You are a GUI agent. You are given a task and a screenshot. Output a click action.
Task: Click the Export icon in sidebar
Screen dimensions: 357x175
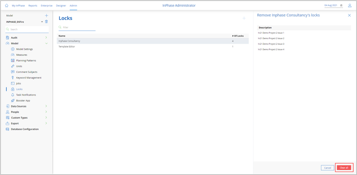(x=7, y=123)
